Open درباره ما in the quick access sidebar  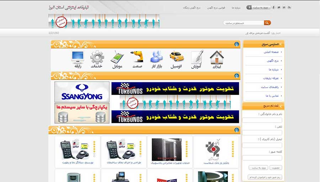(x=274, y=70)
